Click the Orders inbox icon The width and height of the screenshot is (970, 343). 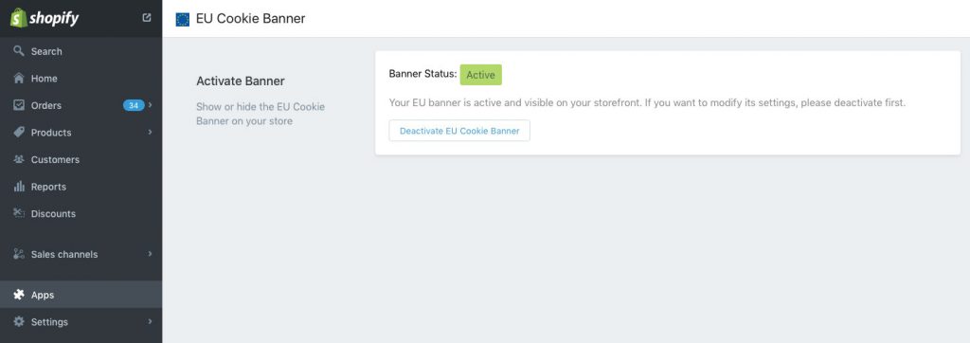pyautogui.click(x=19, y=105)
